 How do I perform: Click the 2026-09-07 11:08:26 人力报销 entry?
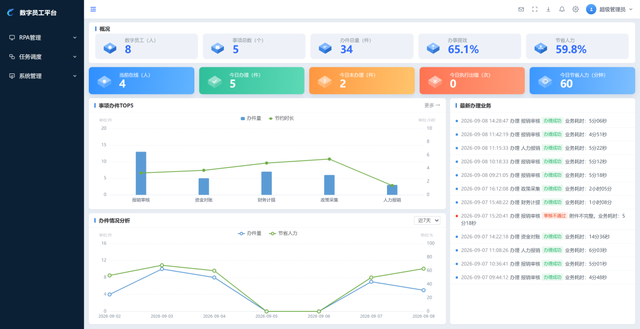(x=542, y=250)
